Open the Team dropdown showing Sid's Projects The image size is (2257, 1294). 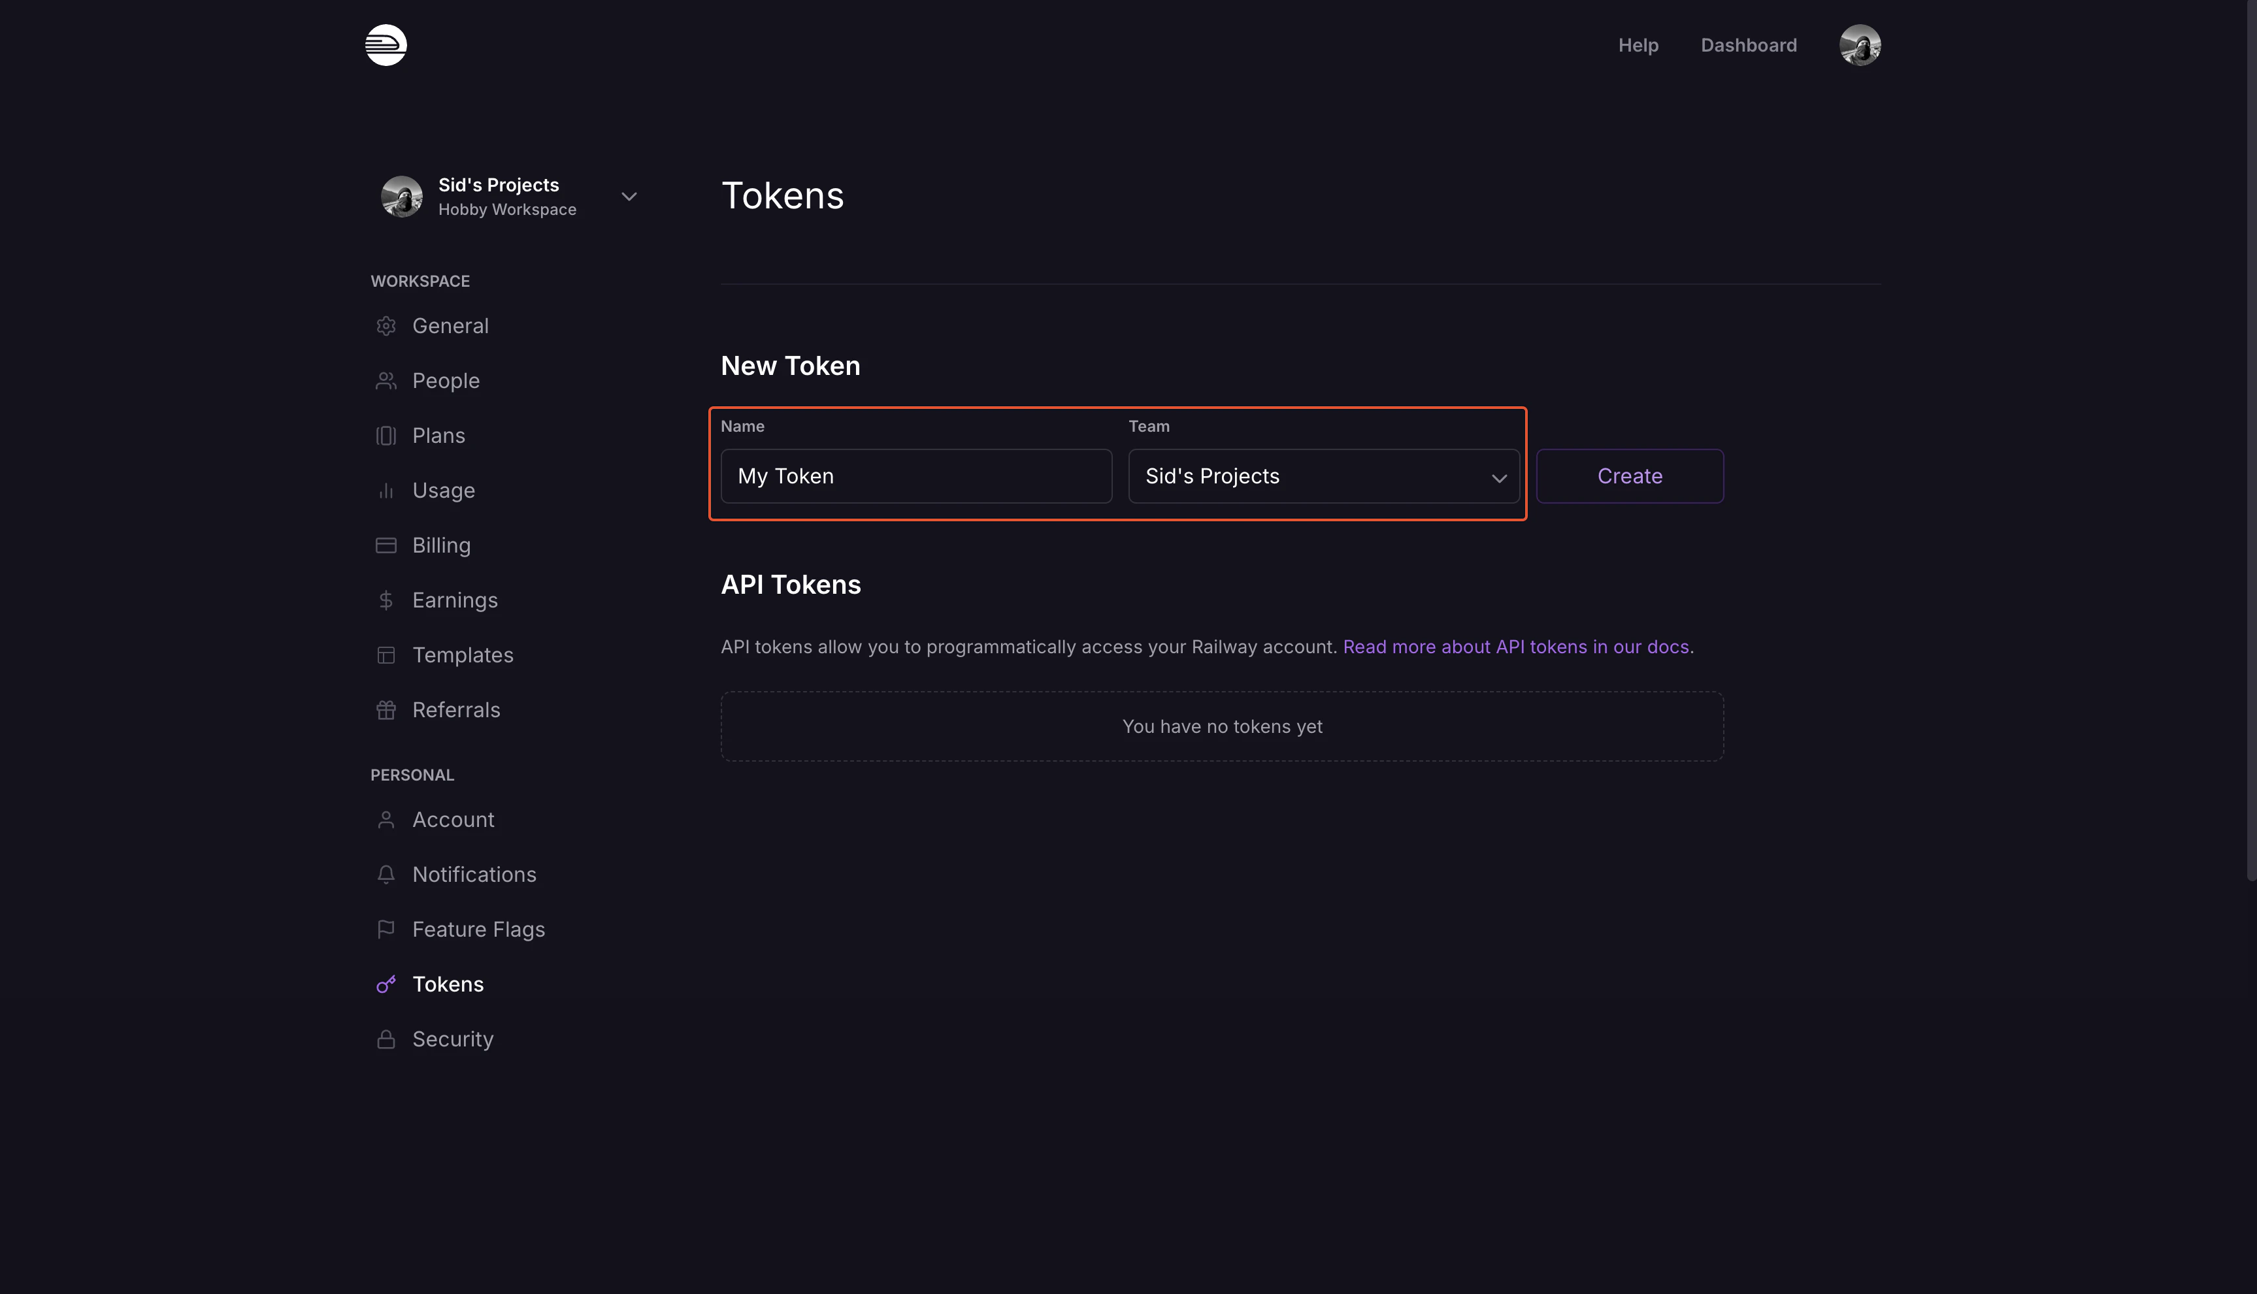pyautogui.click(x=1324, y=476)
